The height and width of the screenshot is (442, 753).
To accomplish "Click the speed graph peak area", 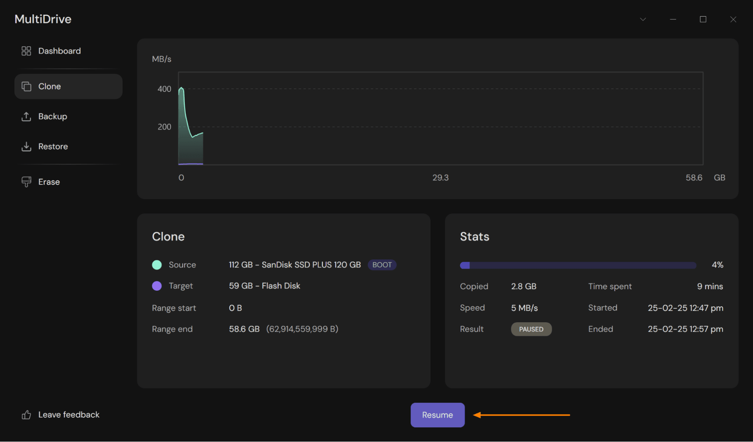I will pos(182,90).
